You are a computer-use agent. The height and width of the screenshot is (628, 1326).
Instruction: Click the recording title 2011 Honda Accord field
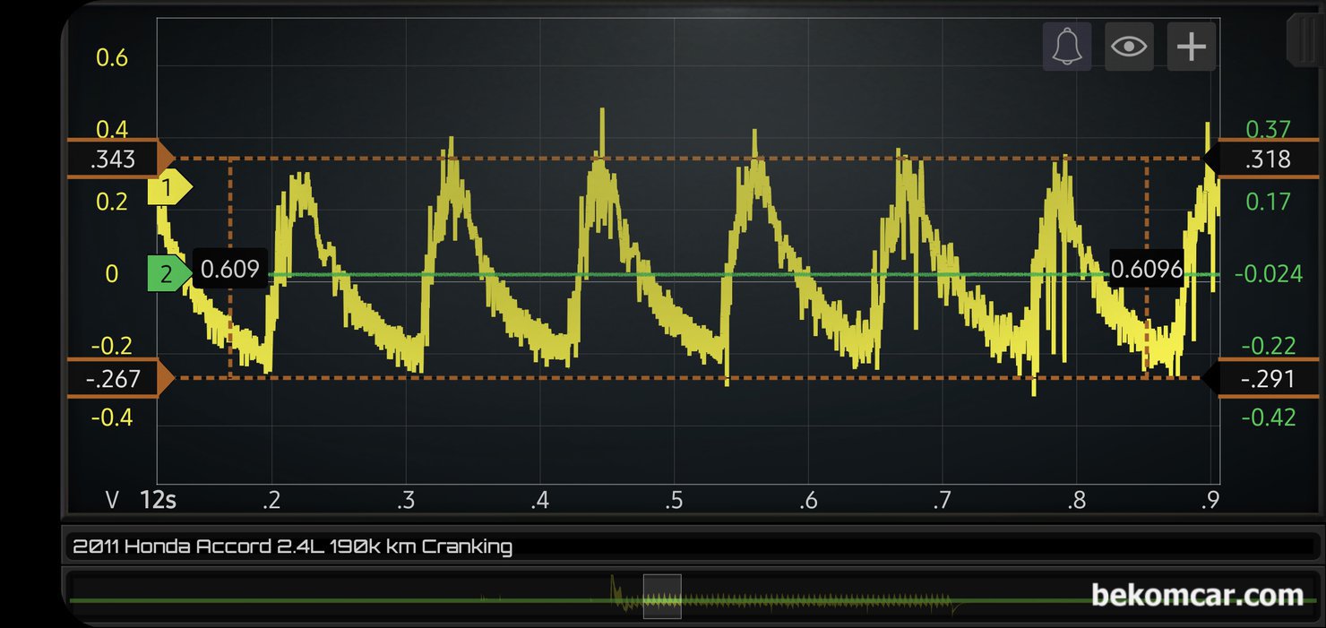pyautogui.click(x=293, y=546)
